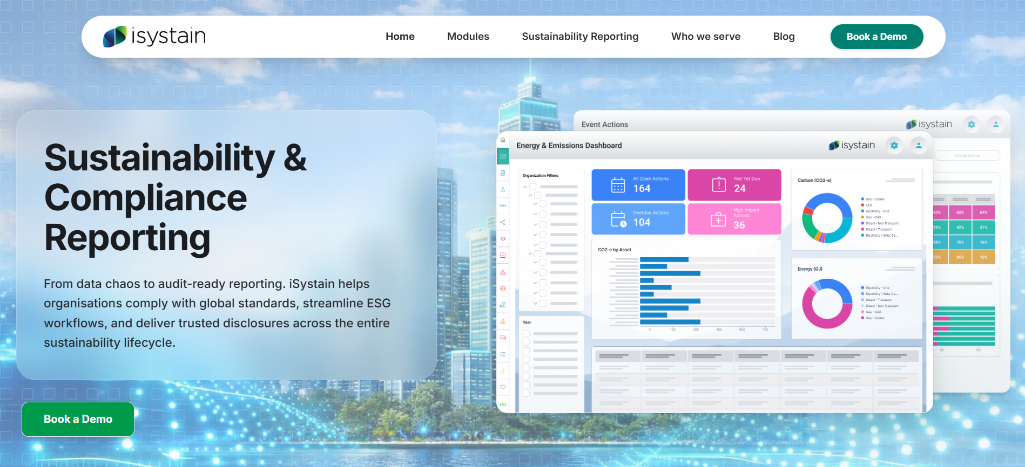Open the Overdue Actions 104 card
The height and width of the screenshot is (467, 1025).
click(638, 219)
